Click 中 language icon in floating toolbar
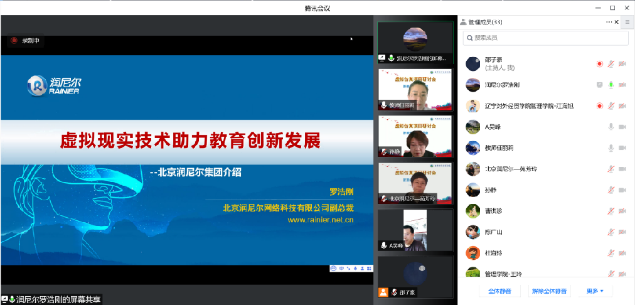This screenshot has height=305, width=635. point(341,268)
